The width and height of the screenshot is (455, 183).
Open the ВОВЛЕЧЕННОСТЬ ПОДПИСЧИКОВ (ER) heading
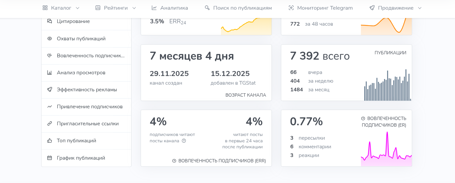click(x=384, y=122)
